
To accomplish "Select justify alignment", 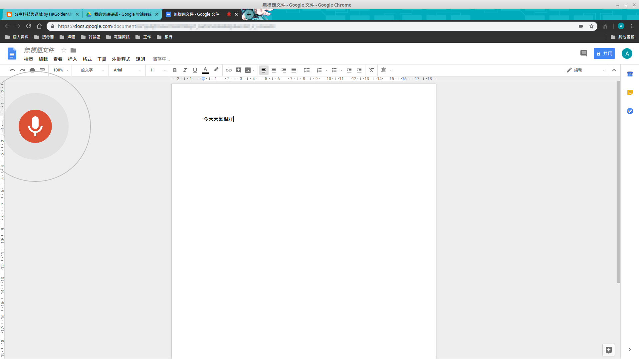I will pyautogui.click(x=294, y=70).
